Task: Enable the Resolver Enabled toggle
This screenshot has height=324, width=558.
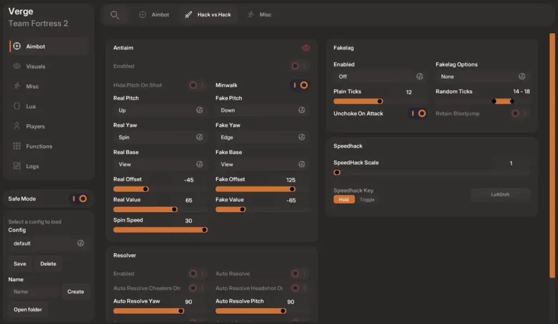Action: (x=197, y=273)
